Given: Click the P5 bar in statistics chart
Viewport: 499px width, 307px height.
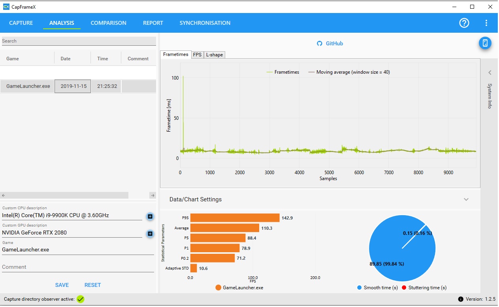Looking at the screenshot, I should point(218,238).
